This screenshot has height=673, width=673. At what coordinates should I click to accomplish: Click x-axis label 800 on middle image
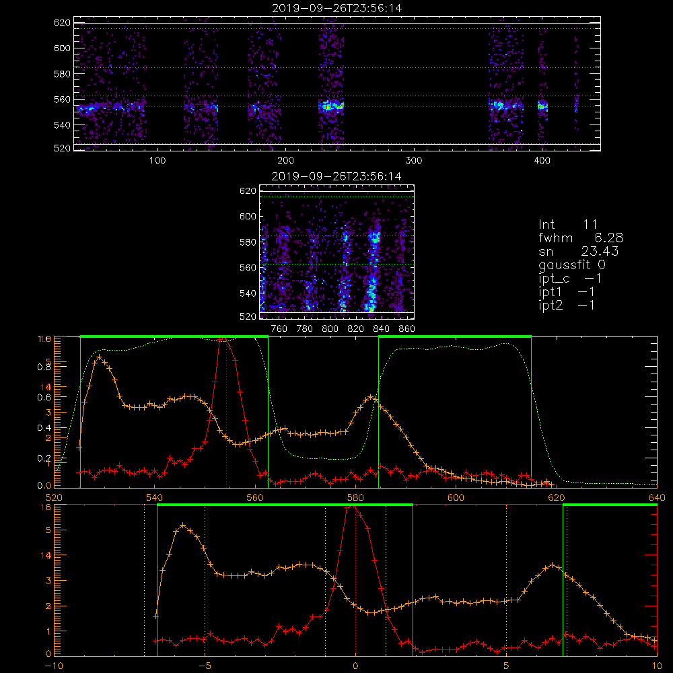click(330, 329)
